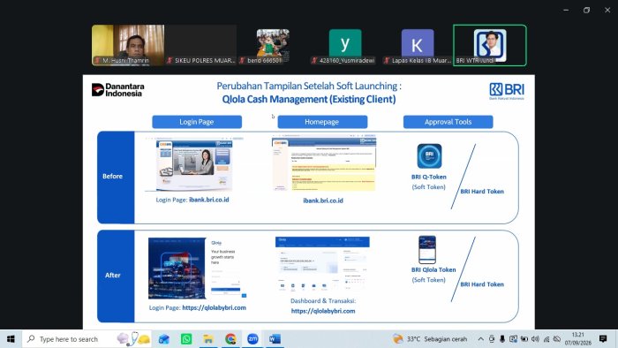Select the bend 666501 participant tile
618x348 pixels.
click(273, 45)
